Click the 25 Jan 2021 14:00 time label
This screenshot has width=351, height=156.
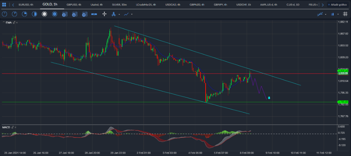coord(15,153)
